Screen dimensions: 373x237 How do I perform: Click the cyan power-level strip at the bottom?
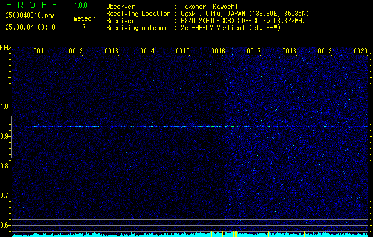pos(190,234)
